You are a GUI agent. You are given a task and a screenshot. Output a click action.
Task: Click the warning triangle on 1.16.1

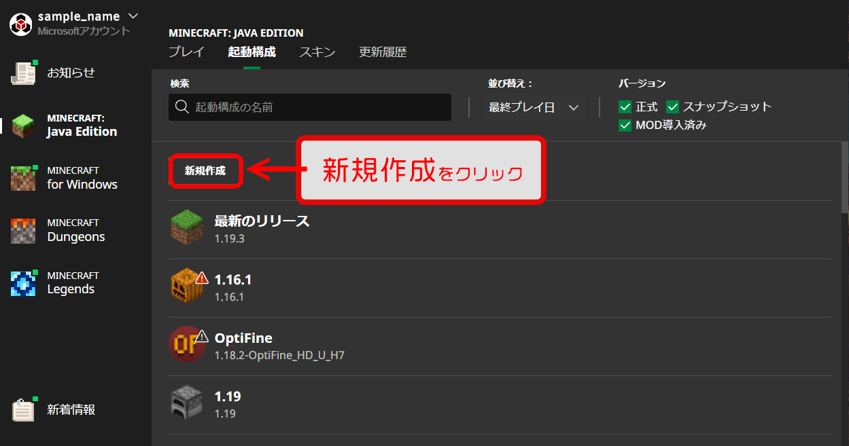point(202,277)
